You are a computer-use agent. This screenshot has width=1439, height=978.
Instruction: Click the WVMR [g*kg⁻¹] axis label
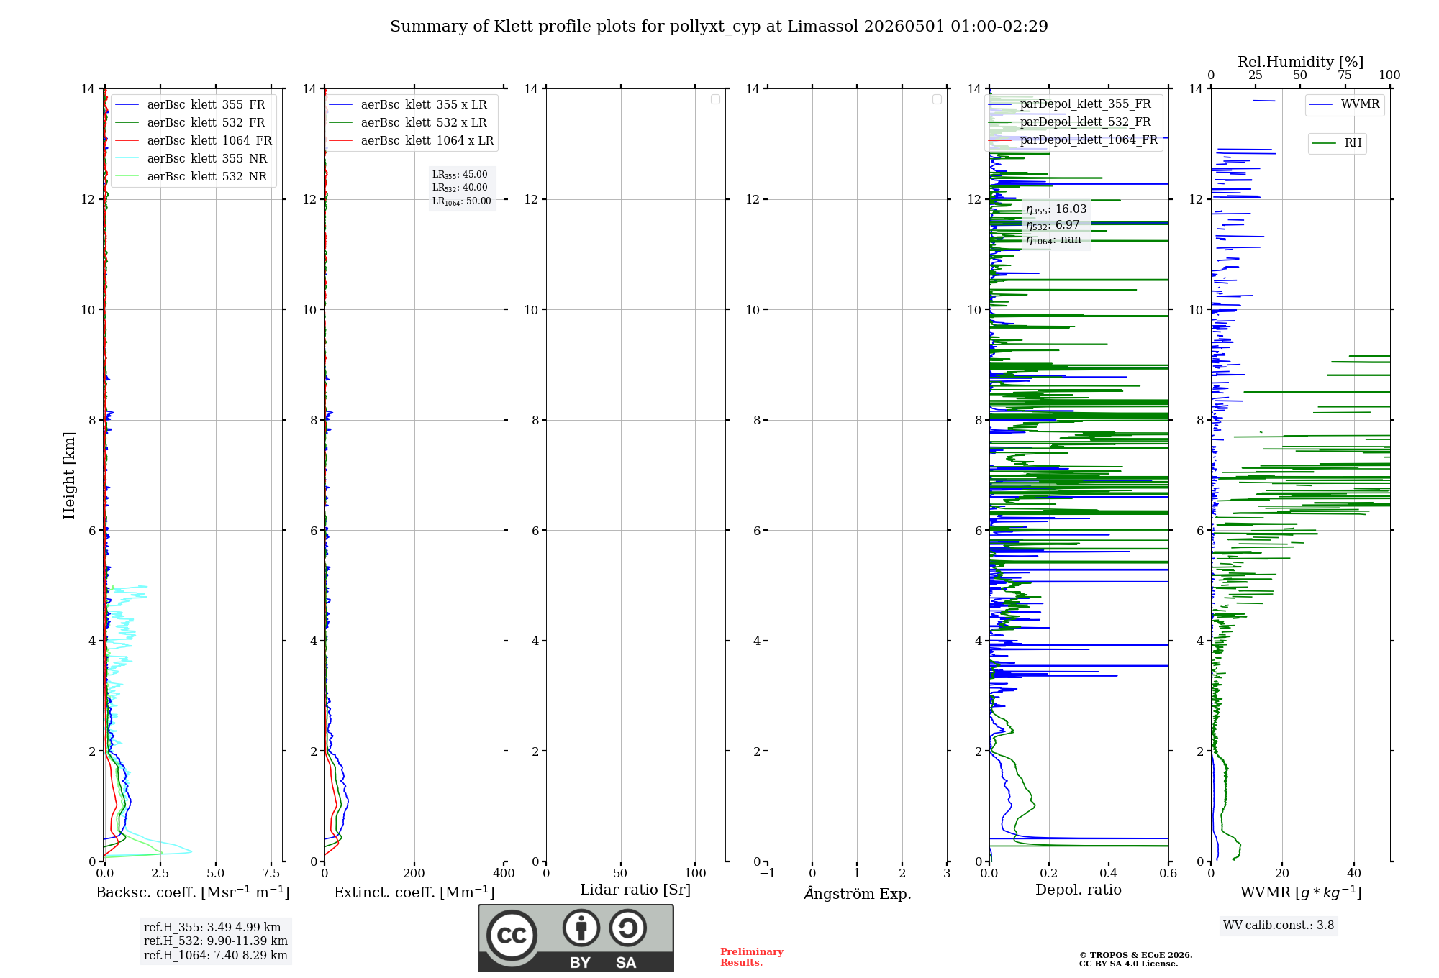tap(1301, 892)
